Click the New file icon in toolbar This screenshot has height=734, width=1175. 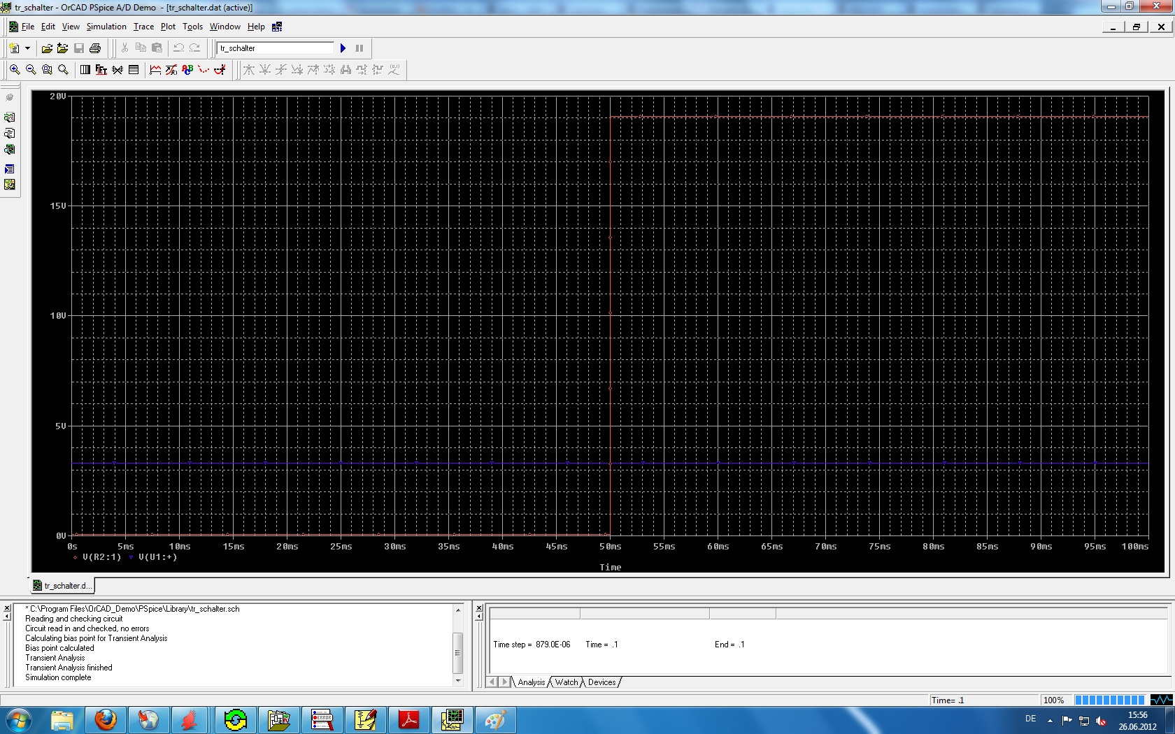(x=14, y=48)
